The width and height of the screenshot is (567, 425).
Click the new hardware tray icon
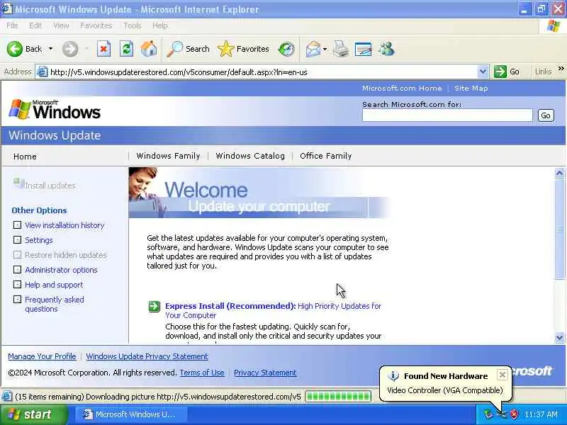click(501, 414)
